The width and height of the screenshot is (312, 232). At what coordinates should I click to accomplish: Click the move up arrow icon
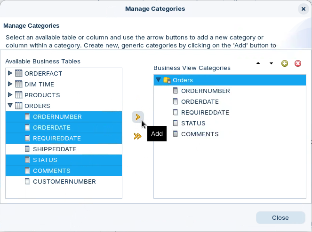(x=258, y=63)
